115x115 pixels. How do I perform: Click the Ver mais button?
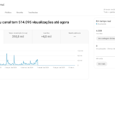[102, 64]
